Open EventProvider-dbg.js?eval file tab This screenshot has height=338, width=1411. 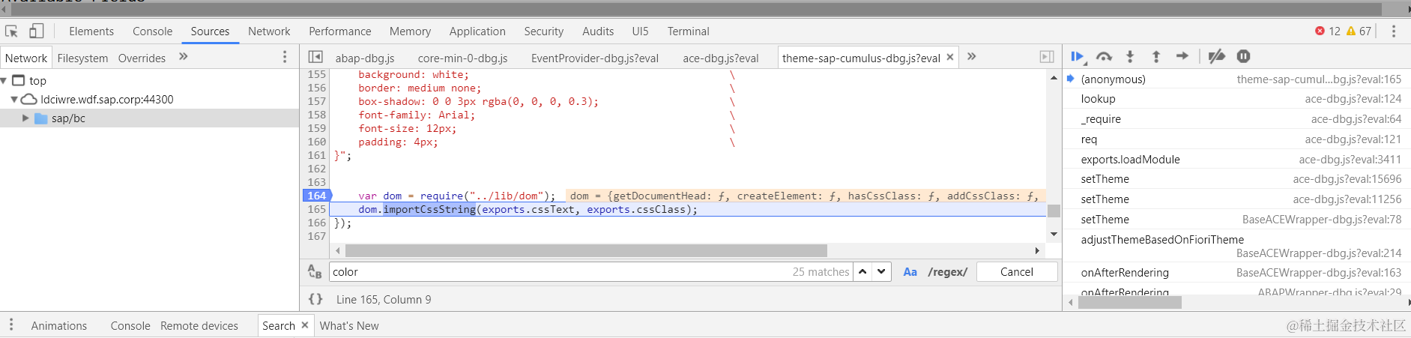pos(595,58)
